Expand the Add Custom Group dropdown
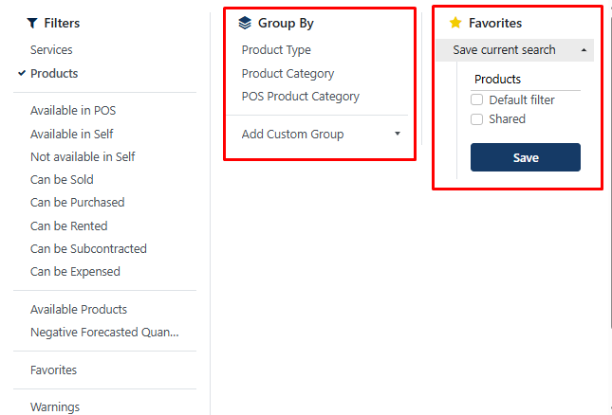The height and width of the screenshot is (415, 612). [398, 134]
